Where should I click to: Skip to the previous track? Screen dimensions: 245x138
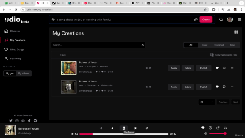[112, 128]
